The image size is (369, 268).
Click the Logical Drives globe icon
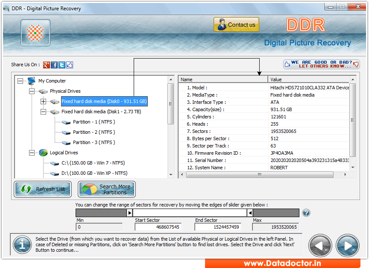43,153
